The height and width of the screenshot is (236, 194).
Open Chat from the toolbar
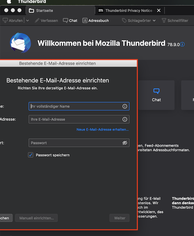click(x=70, y=20)
